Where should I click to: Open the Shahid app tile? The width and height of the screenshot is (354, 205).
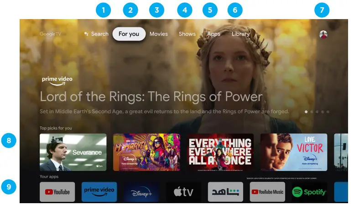point(225,192)
